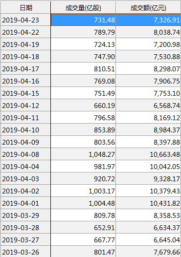This screenshot has height=257, width=181.
Task: Select the date cell 2019-04-02
Action: coord(25,191)
